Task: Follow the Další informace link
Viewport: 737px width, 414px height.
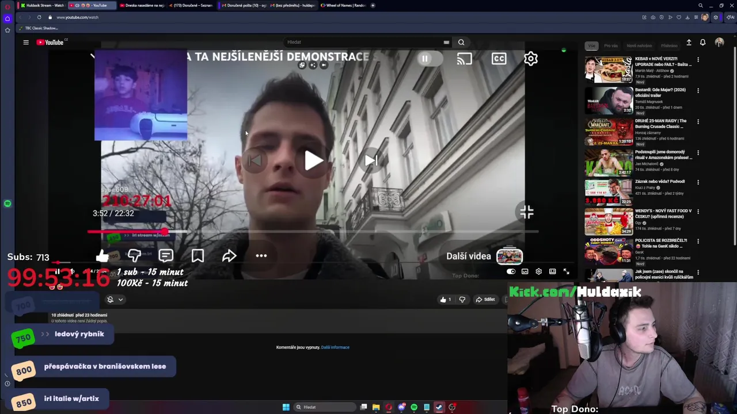Action: click(335, 347)
